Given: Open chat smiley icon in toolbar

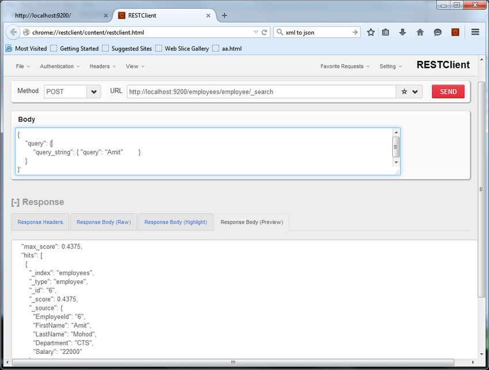Looking at the screenshot, I should 438,32.
